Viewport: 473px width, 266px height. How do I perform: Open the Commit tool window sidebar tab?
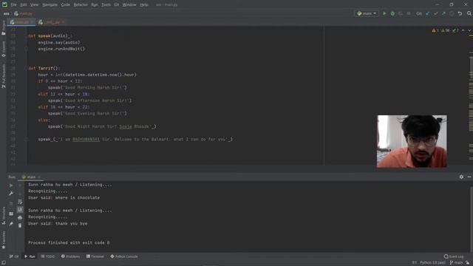pos(4,50)
